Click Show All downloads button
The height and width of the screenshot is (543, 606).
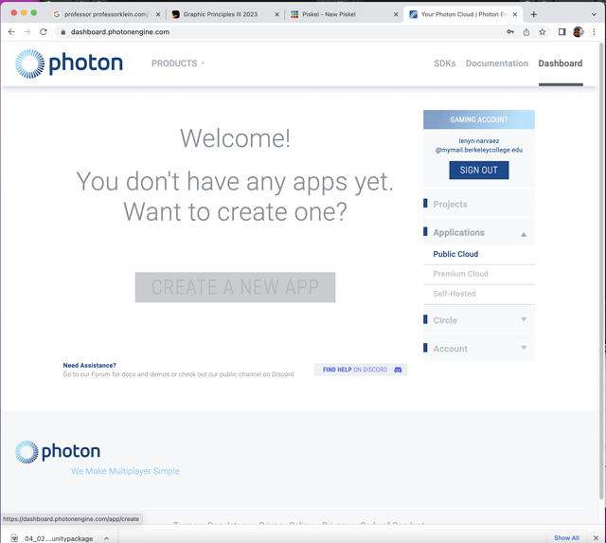[x=566, y=538]
